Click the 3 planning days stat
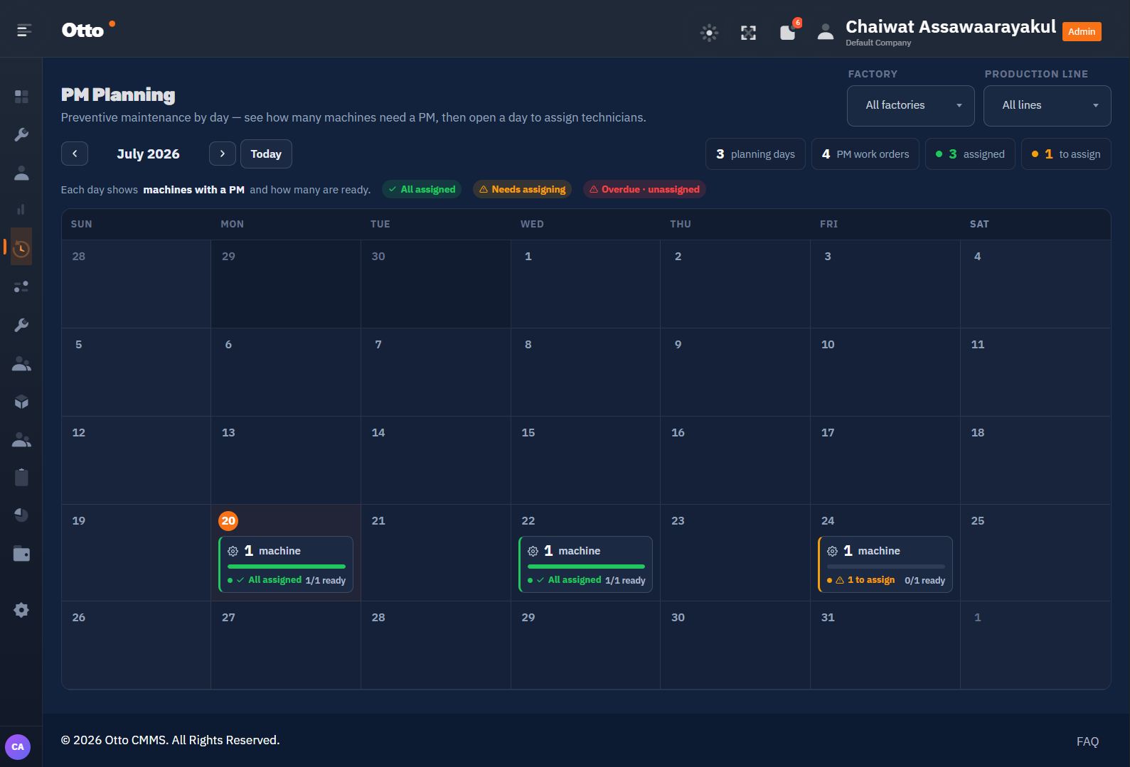Viewport: 1130px width, 767px height. click(x=755, y=154)
